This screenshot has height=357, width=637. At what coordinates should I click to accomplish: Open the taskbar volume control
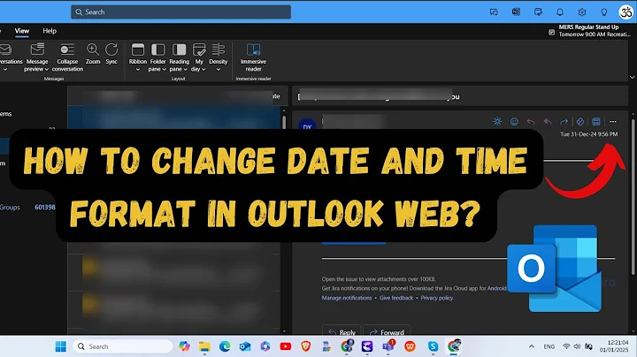point(577,346)
